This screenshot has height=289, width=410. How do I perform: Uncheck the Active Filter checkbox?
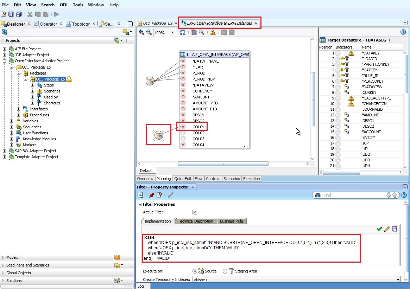tap(195, 212)
